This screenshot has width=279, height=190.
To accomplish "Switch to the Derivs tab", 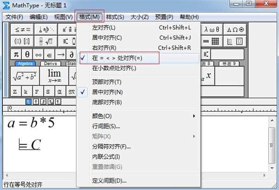I will (x=51, y=63).
